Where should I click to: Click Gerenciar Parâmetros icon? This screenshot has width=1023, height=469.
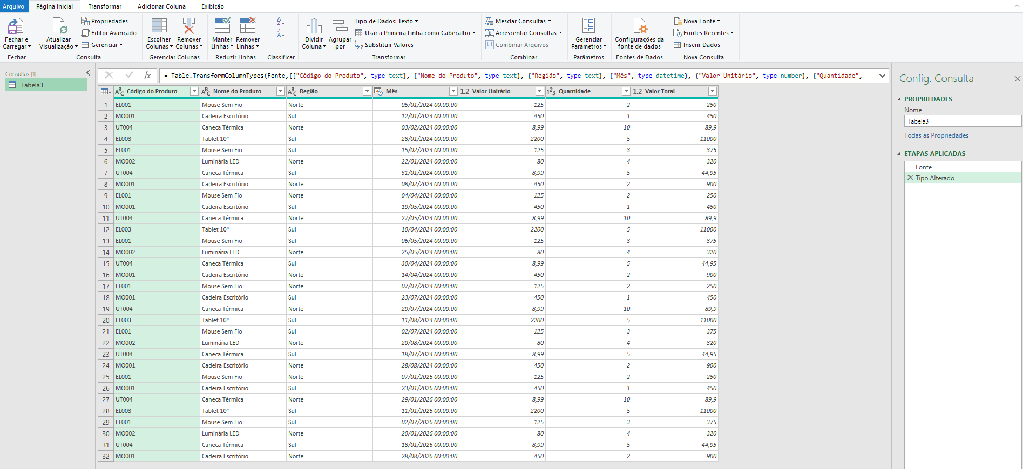pos(588,26)
